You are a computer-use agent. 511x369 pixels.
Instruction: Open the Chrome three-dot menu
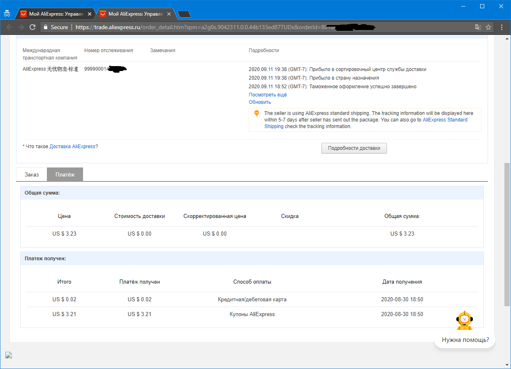[x=502, y=27]
